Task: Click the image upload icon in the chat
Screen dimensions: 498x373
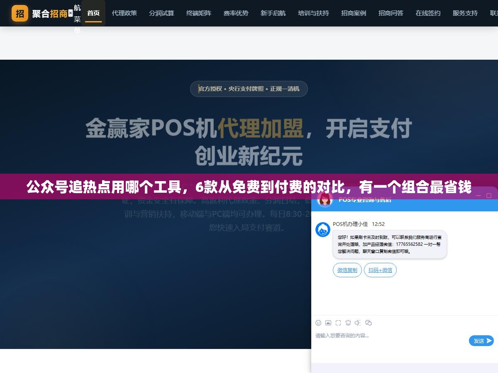Action: pyautogui.click(x=328, y=322)
